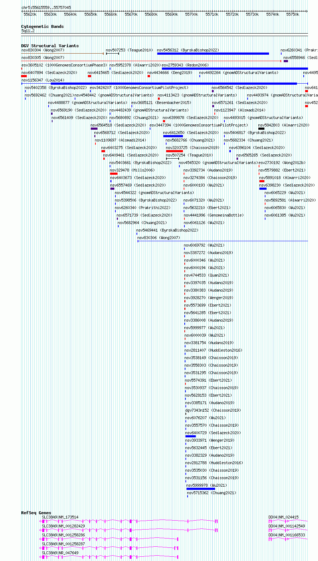This screenshot has height=561, width=318.
Task: Open the nsv5999978 (Wu2021) variant
Action: pos(207,485)
